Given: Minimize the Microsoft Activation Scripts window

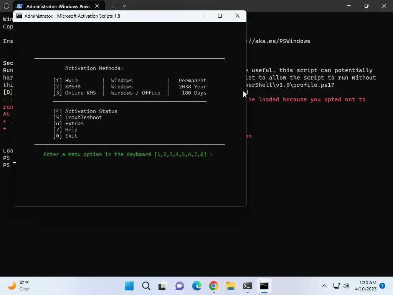Looking at the screenshot, I should [x=203, y=16].
